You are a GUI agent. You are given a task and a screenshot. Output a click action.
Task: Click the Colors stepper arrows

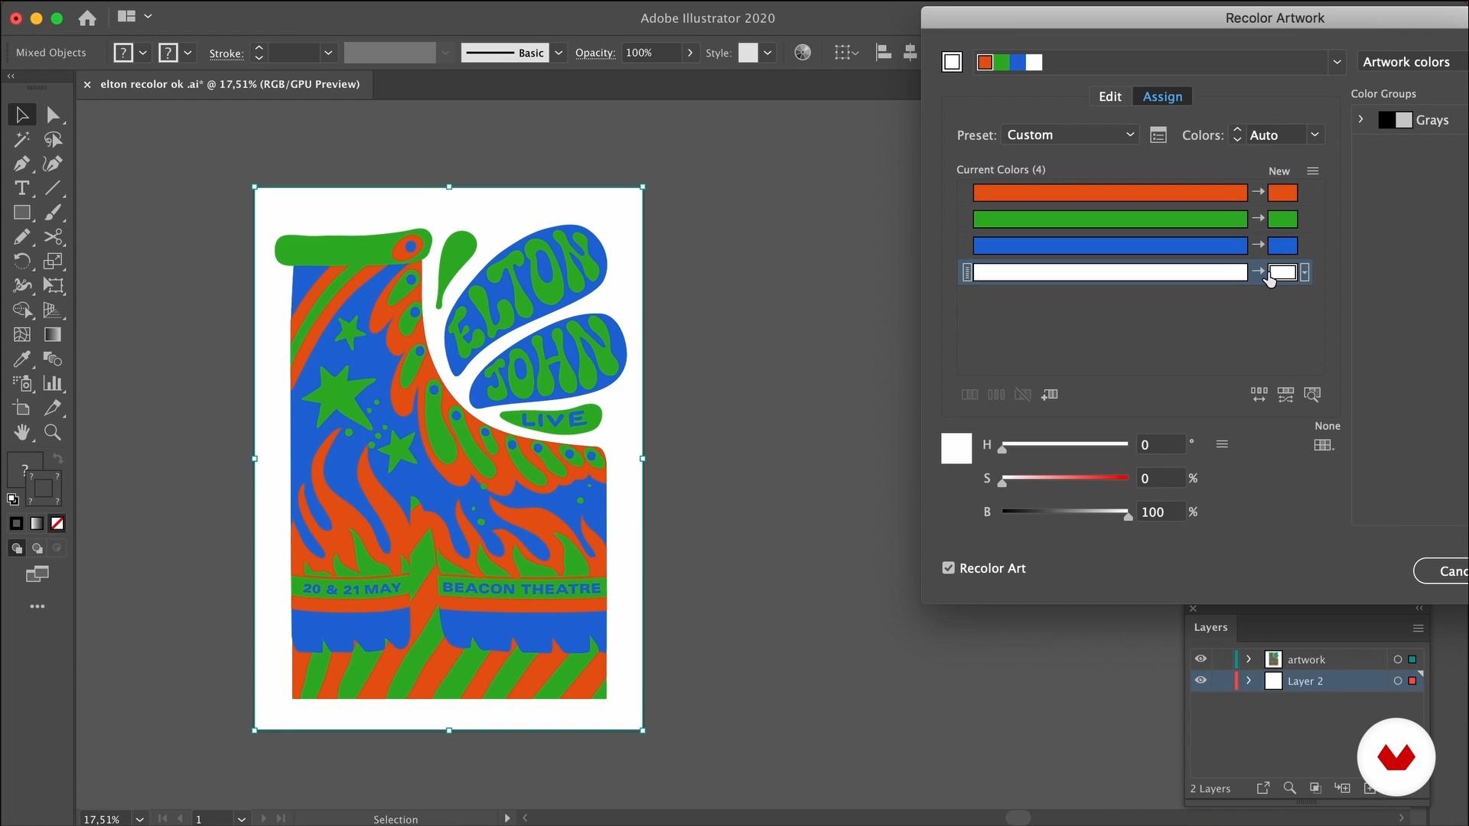click(1237, 135)
